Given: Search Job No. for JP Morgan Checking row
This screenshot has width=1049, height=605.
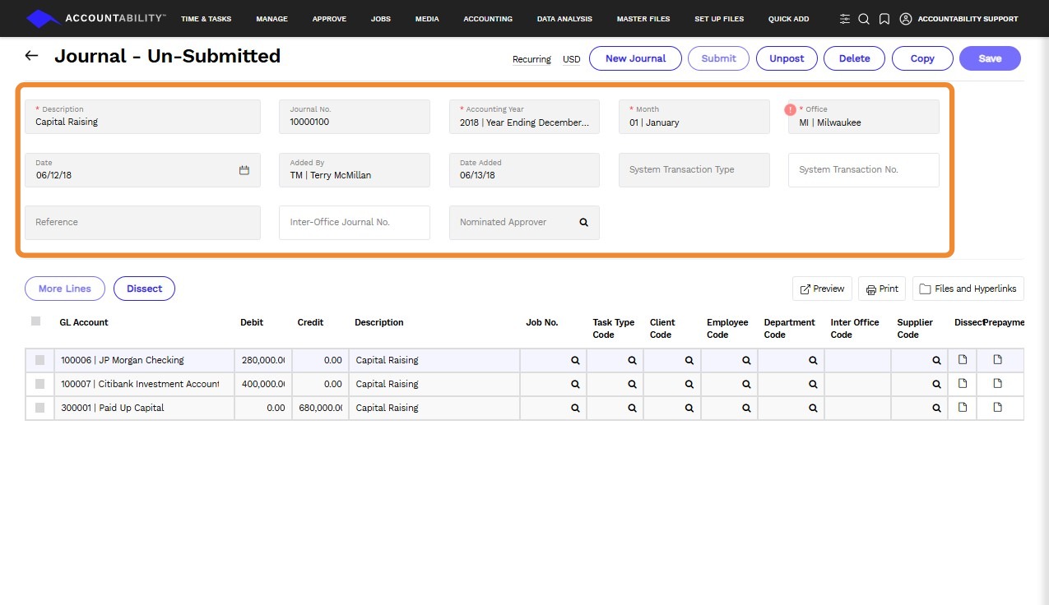Looking at the screenshot, I should coord(576,360).
